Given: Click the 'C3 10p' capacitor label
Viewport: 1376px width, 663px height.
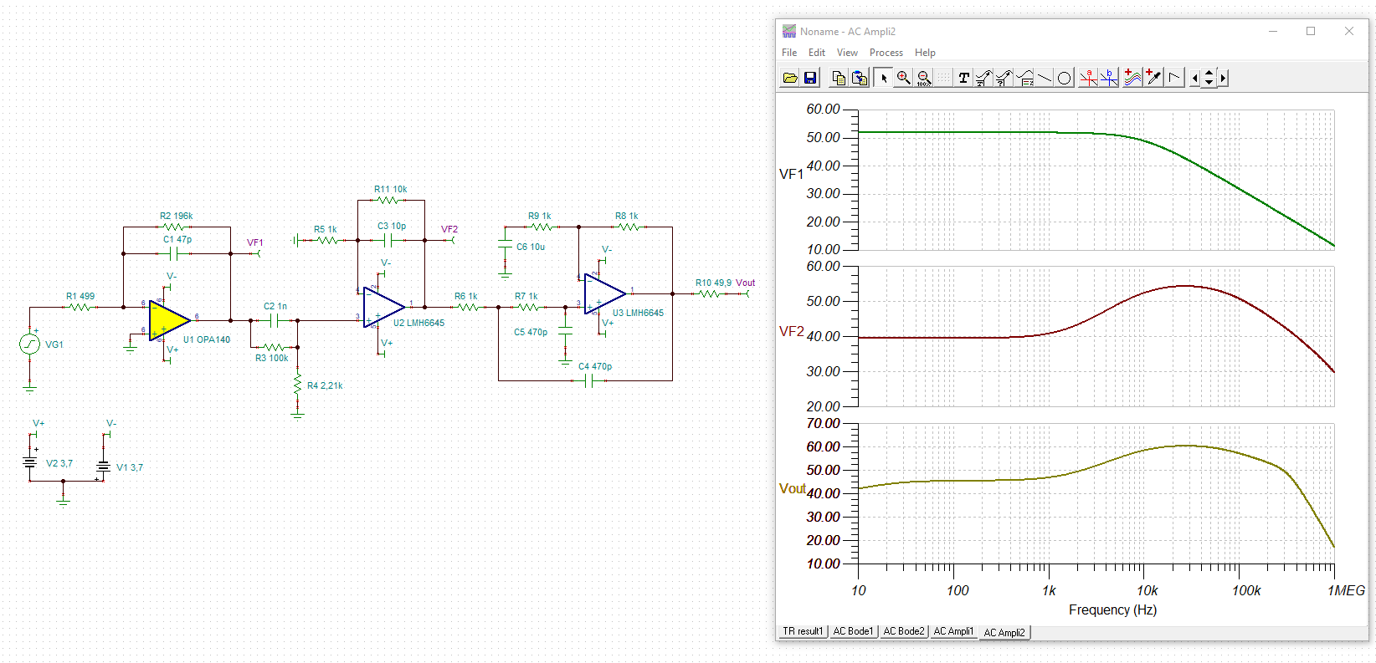Looking at the screenshot, I should tap(392, 226).
